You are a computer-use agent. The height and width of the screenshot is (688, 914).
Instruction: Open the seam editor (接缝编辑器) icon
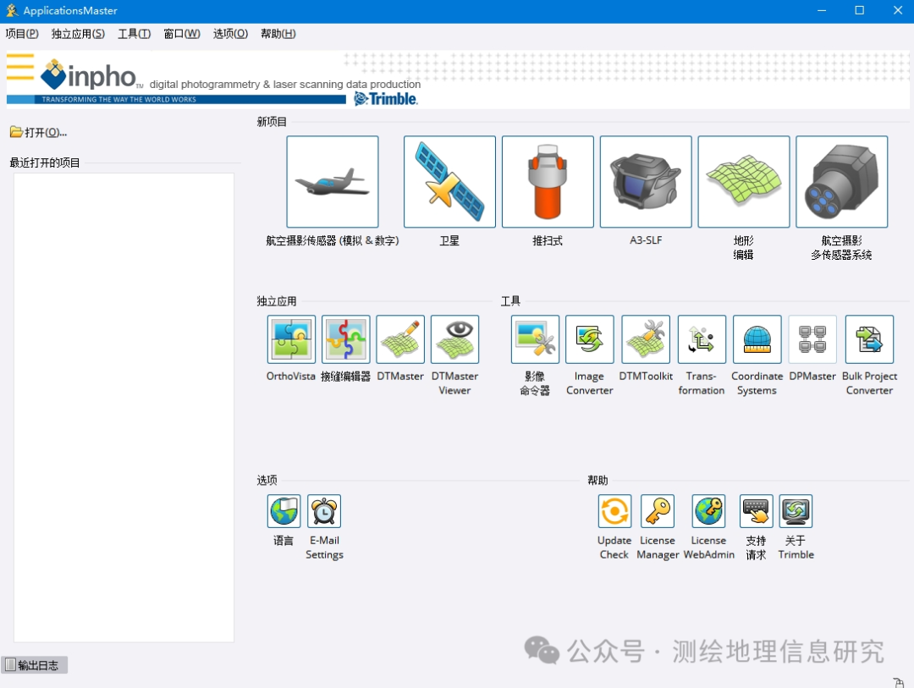[345, 339]
